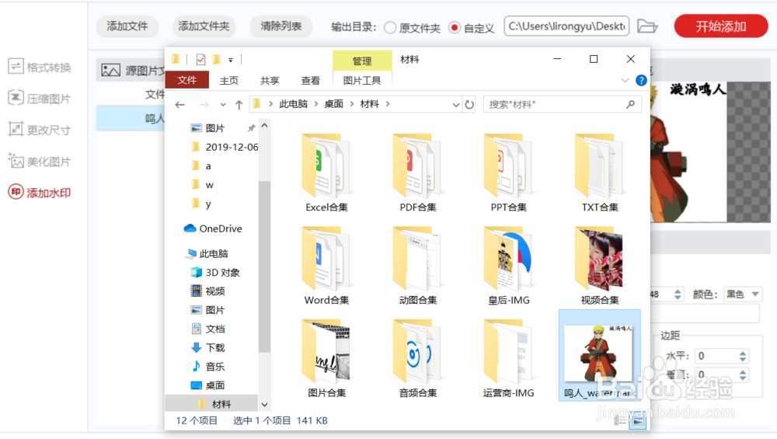Open the 格式转换 format conversion tool
Screen dimensions: 777x439
40,67
